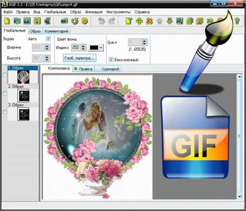Click the blue floppy save icon
The image size is (246, 211).
click(x=27, y=21)
